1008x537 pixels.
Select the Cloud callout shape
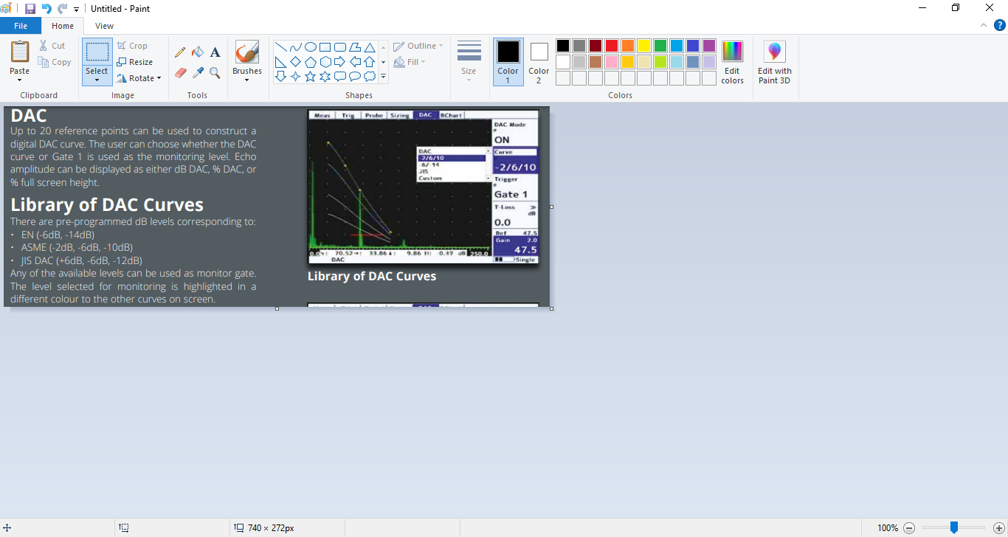(x=370, y=76)
